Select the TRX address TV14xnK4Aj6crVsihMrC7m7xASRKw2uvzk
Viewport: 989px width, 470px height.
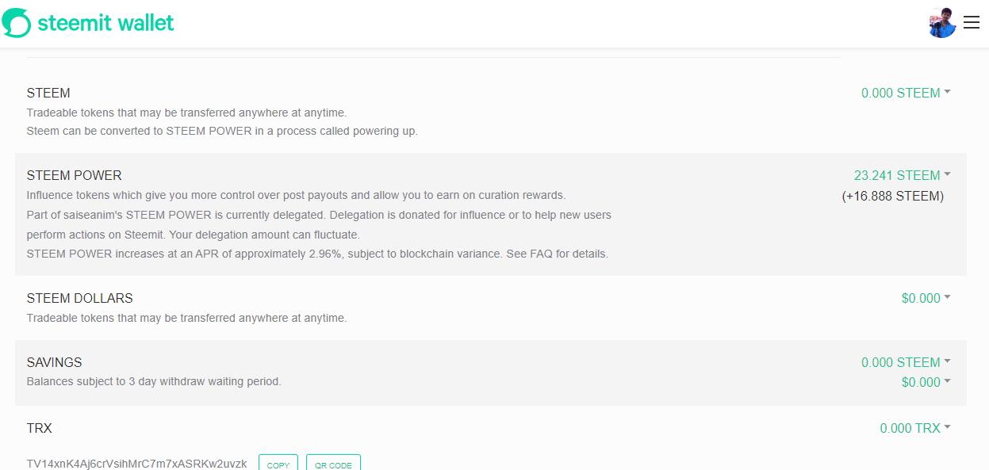click(x=136, y=463)
